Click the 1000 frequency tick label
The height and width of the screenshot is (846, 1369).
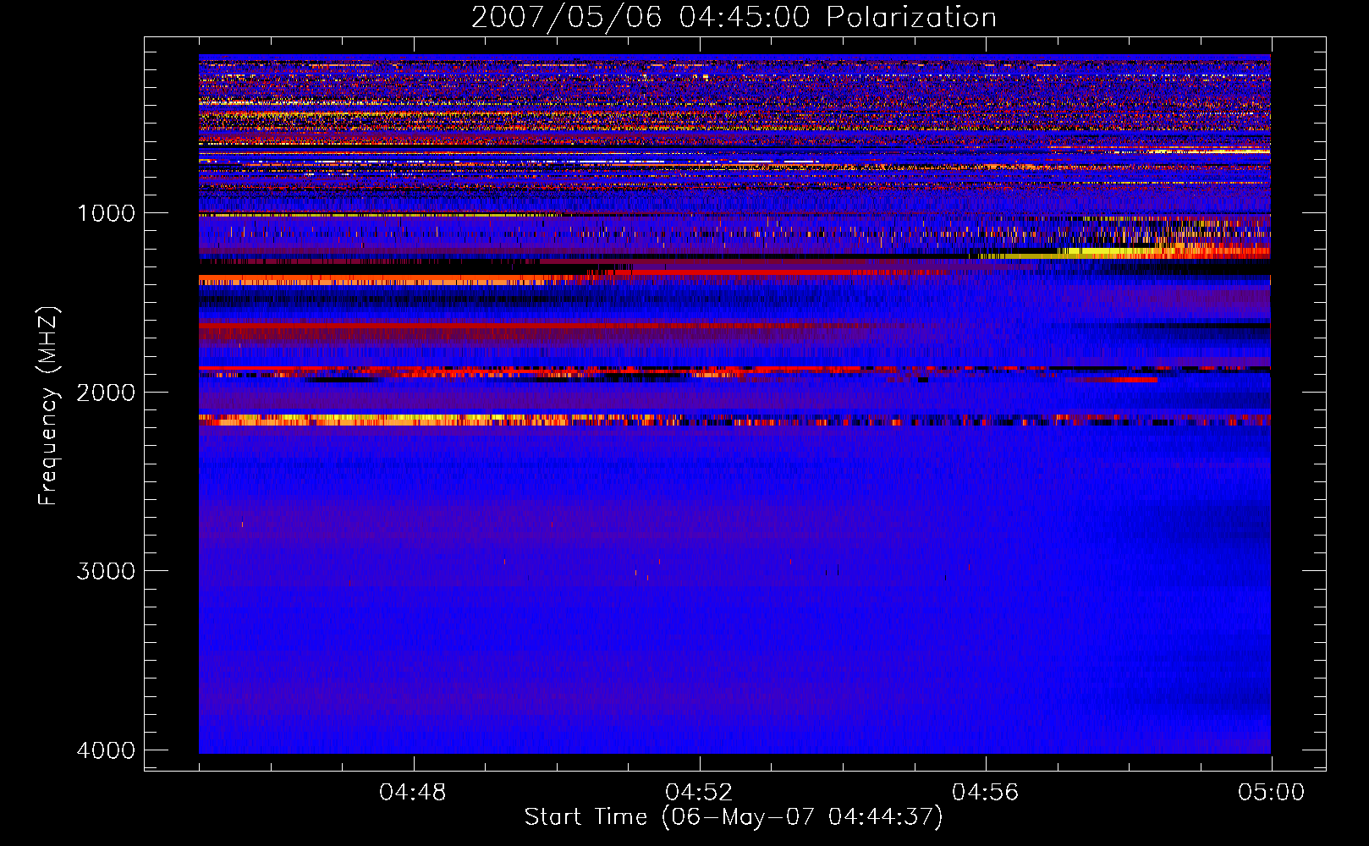[106, 212]
